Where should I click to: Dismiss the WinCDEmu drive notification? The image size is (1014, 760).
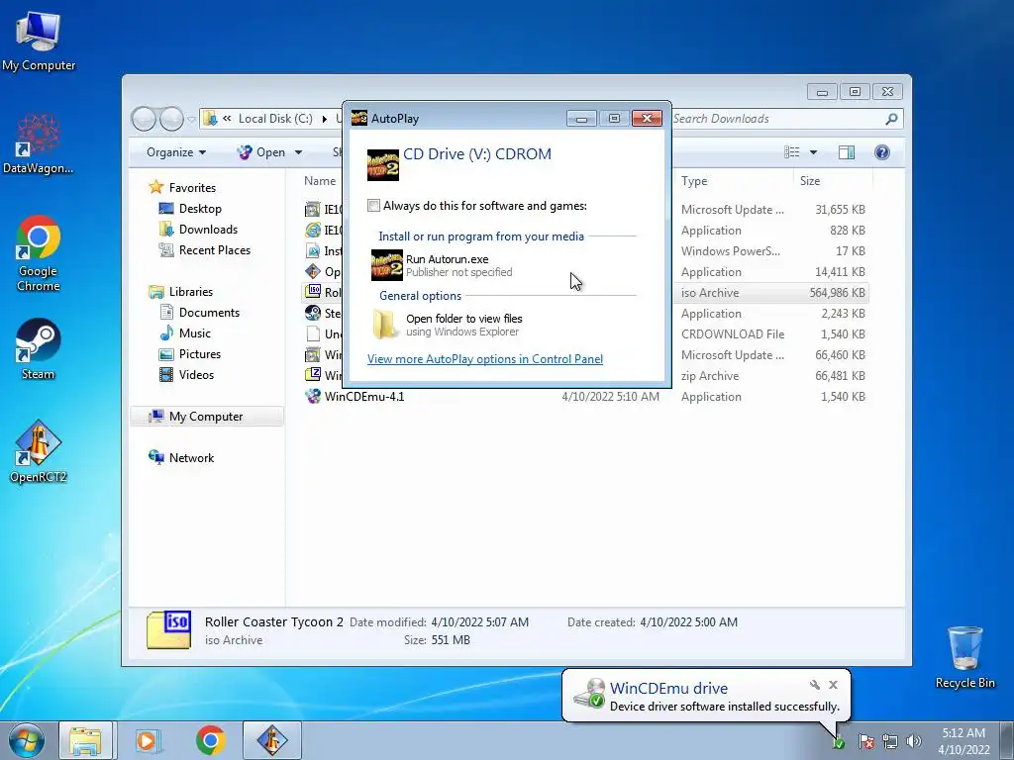click(833, 685)
